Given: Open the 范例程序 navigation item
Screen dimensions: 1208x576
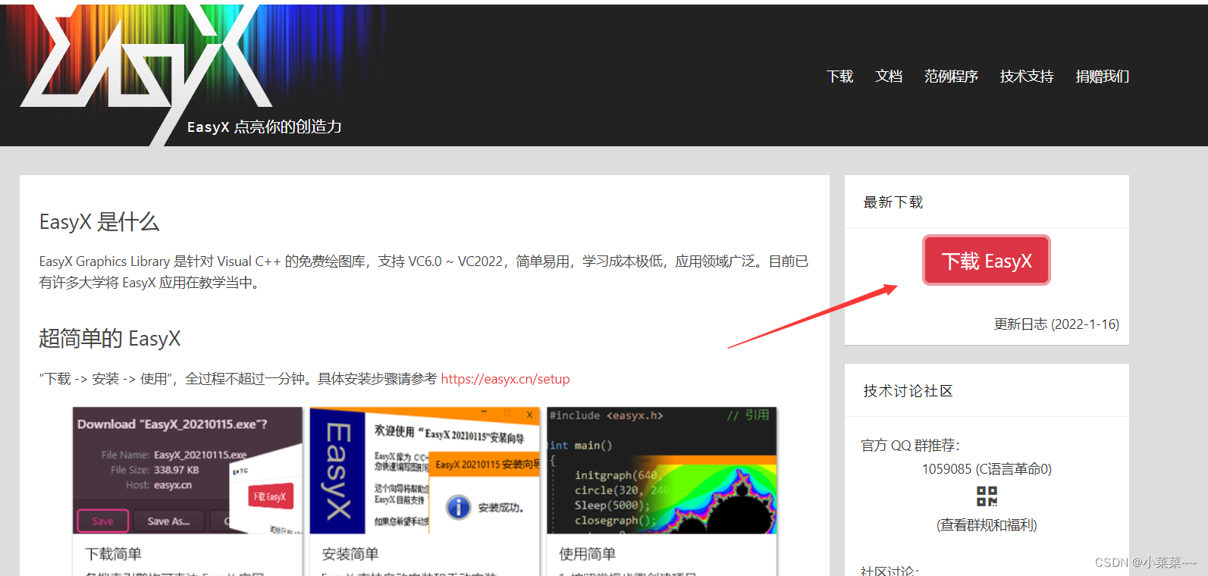Looking at the screenshot, I should (x=951, y=77).
